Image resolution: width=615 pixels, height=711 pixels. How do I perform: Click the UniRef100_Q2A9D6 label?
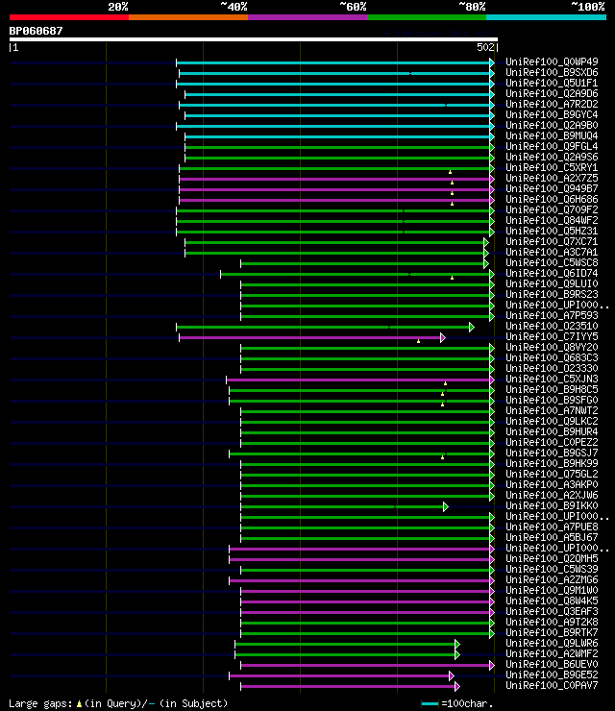(552, 93)
